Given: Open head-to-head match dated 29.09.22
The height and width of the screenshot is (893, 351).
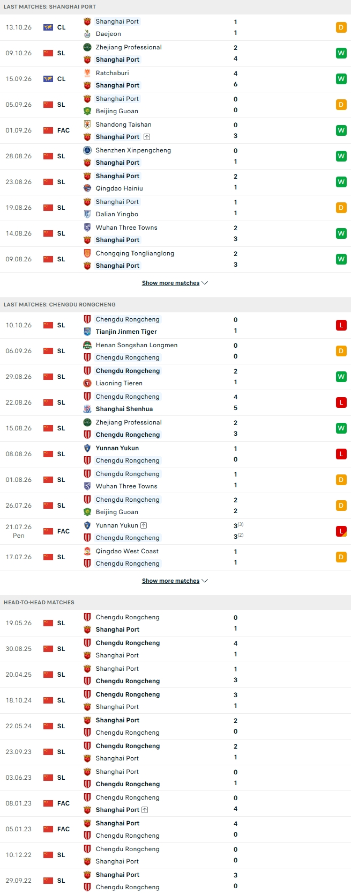Looking at the screenshot, I should pos(175,881).
